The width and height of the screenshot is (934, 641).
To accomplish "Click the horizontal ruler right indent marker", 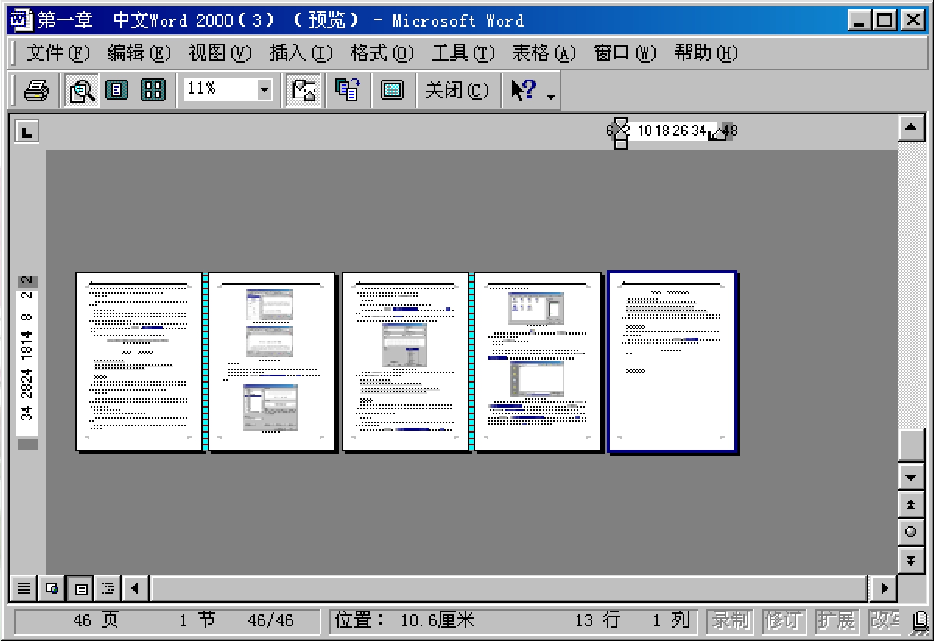I will (x=719, y=134).
